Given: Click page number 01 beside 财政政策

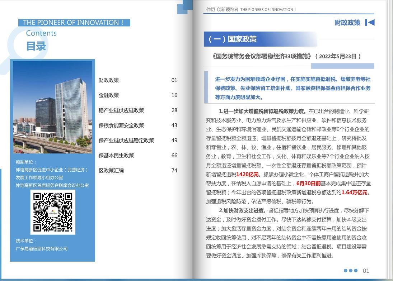Looking at the screenshot, I should (174, 80).
